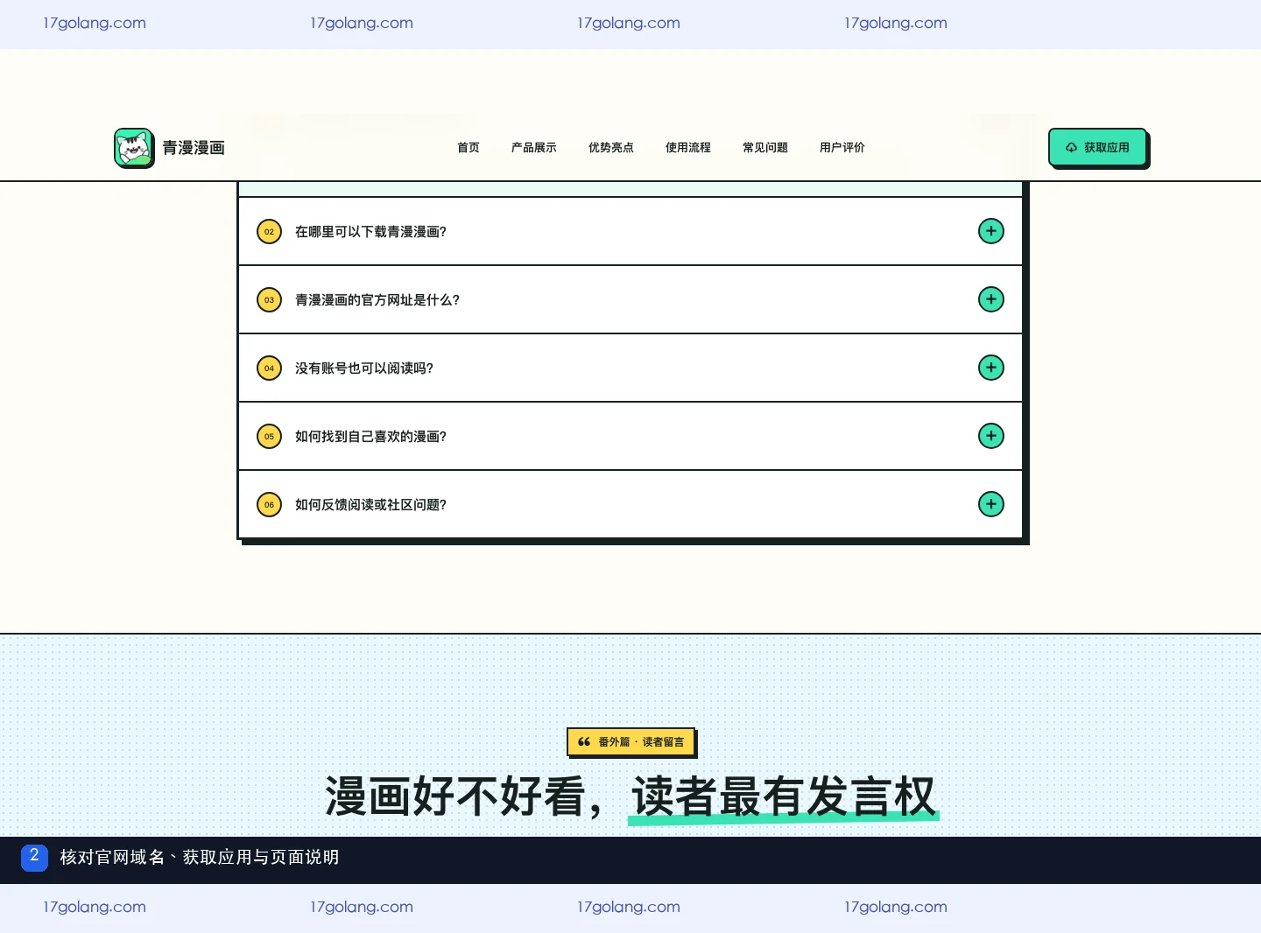Click question text 在哪里可以下载青漫漫画?
The height and width of the screenshot is (933, 1261).
(370, 232)
